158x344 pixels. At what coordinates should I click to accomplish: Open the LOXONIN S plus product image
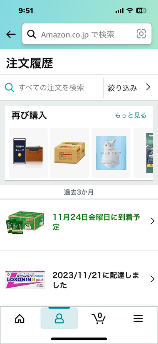[x=25, y=280]
